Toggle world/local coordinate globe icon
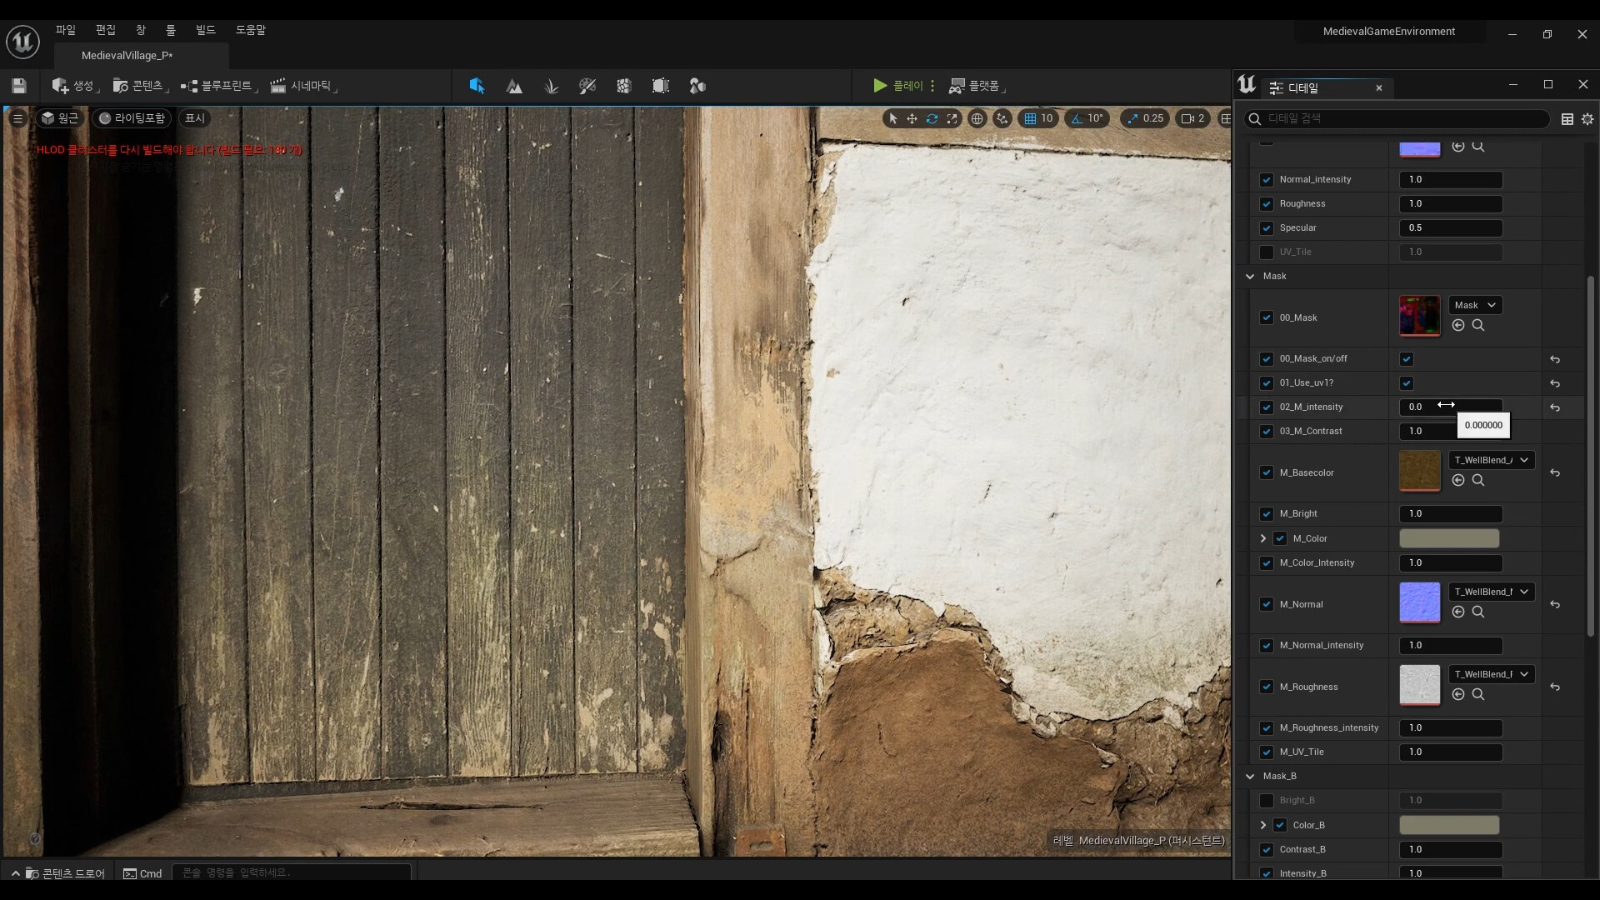 coord(977,118)
